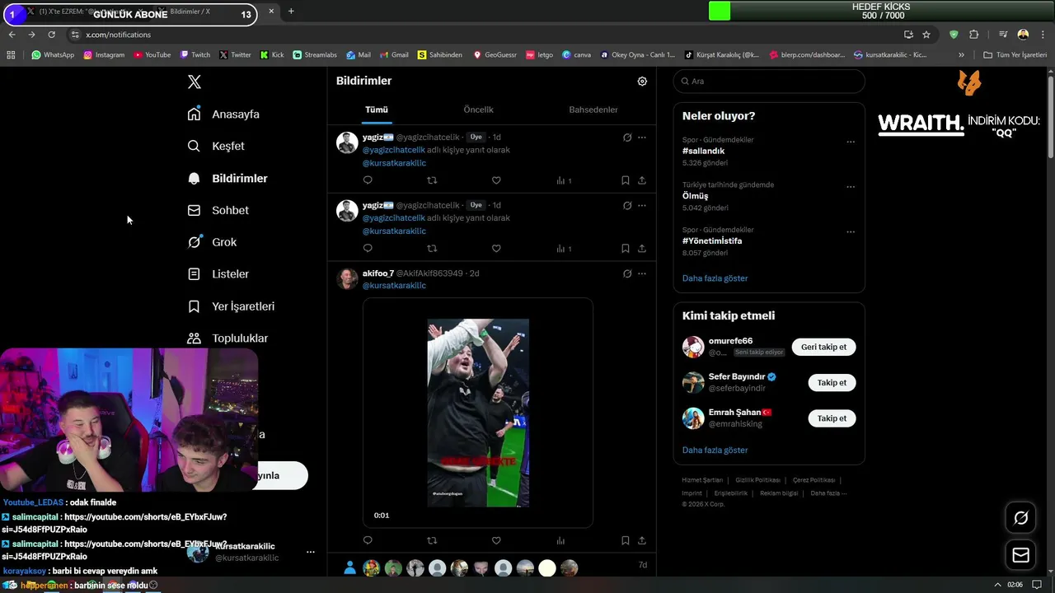Like the first yagiz post

point(496,180)
